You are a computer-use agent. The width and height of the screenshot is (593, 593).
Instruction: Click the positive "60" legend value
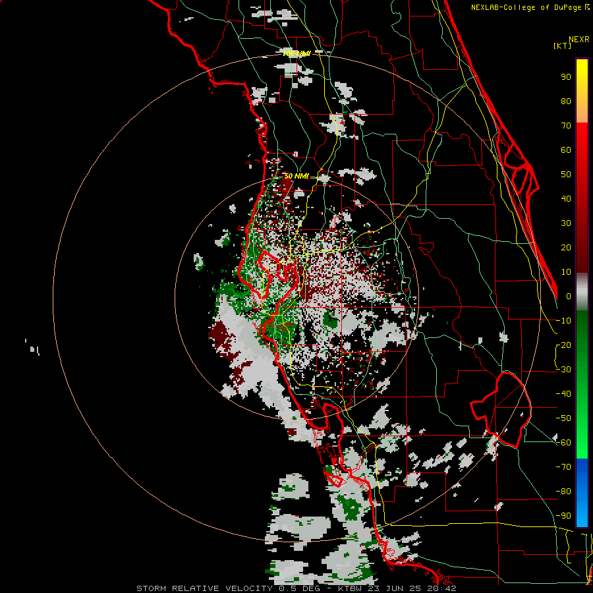click(x=566, y=150)
